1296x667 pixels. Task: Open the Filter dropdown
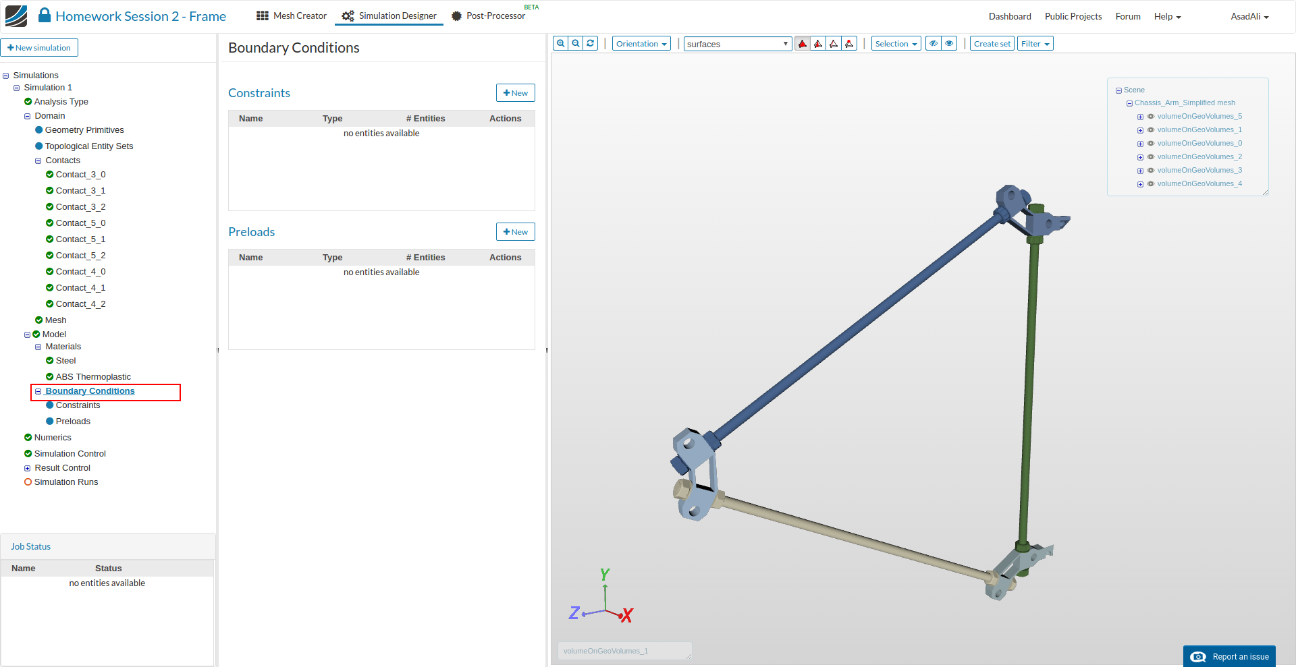point(1035,44)
